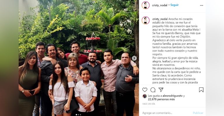
Task: Click the HACE UN DÍA timestamp
Action: tap(148, 104)
